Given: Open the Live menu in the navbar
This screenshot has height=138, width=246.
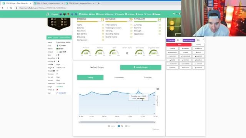Looking at the screenshot, I should point(92,14).
